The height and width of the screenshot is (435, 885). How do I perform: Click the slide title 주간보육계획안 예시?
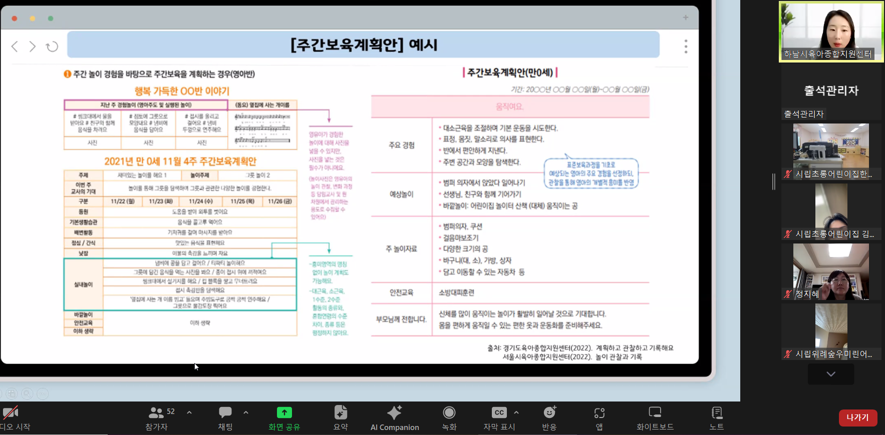[x=364, y=45]
